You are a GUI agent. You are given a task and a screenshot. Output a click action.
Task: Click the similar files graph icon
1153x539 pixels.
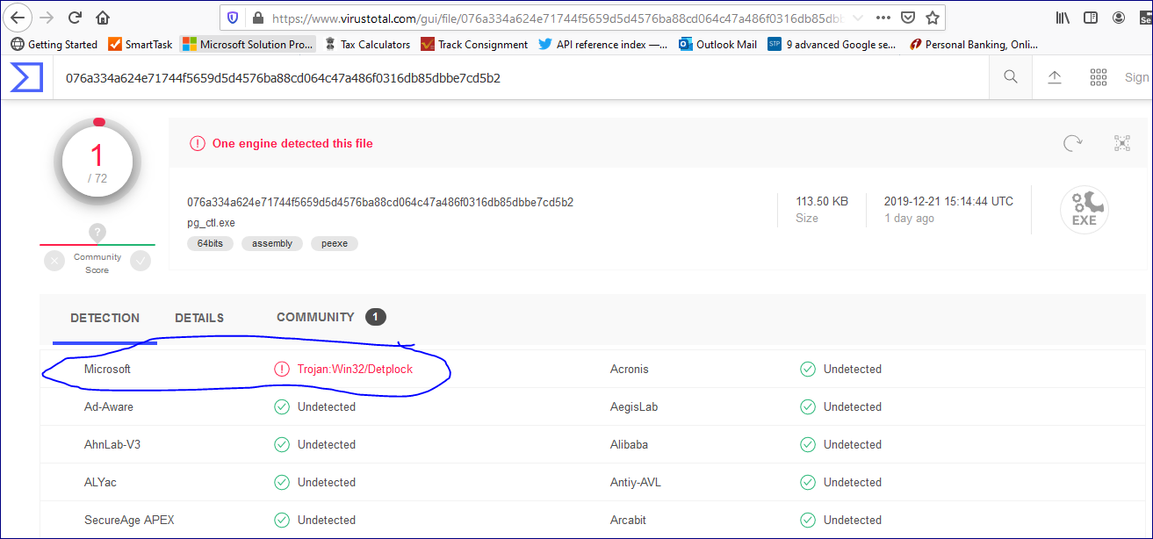coord(1121,143)
